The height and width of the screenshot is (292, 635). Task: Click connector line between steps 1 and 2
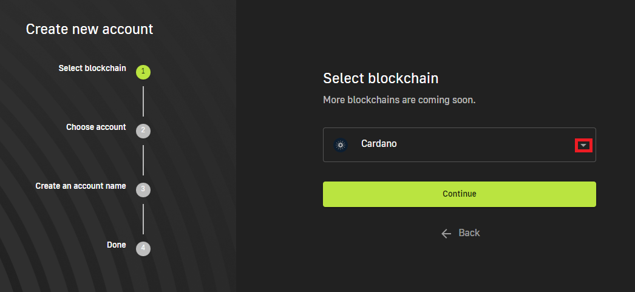143,101
